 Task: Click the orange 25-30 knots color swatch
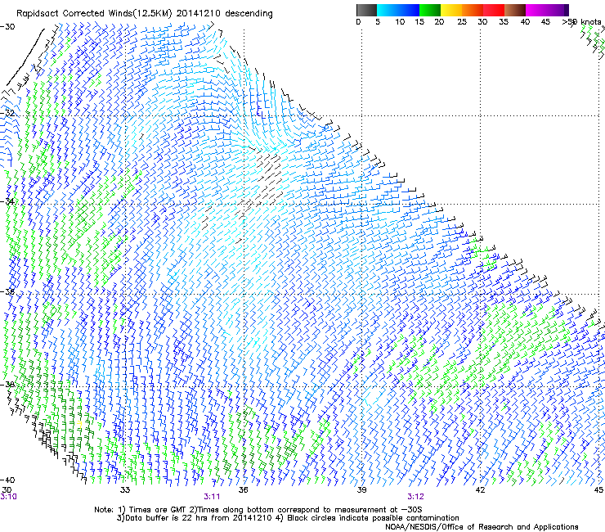tap(473, 10)
